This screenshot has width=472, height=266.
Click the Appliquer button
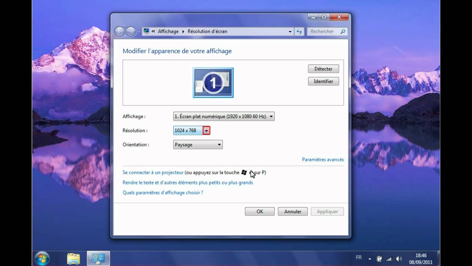pos(327,211)
